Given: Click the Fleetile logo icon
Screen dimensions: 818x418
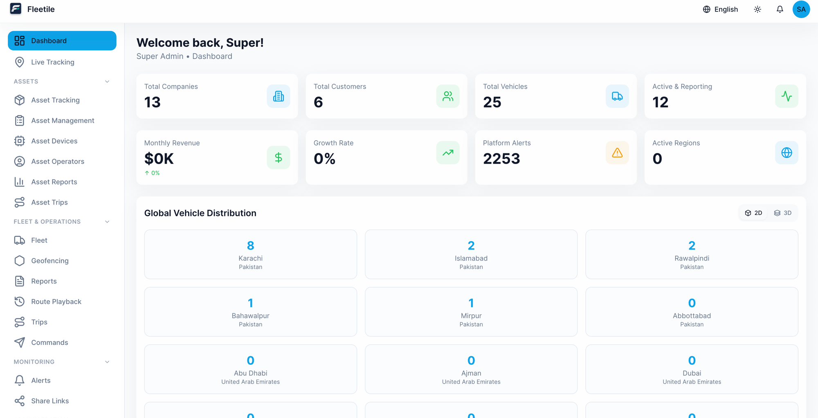Looking at the screenshot, I should click(x=16, y=9).
